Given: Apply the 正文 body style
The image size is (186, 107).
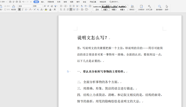Looking at the screenshot, I should pos(97,8).
